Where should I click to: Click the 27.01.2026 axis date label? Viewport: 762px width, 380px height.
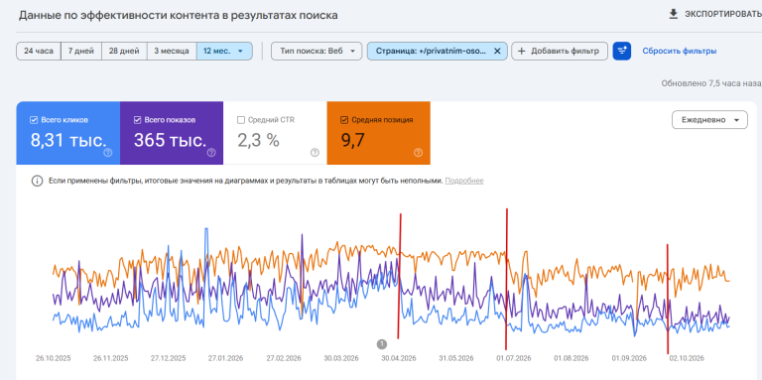point(226,358)
